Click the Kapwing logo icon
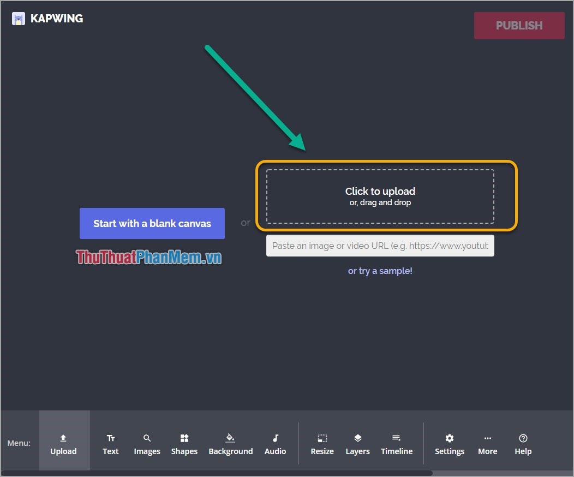This screenshot has width=574, height=477. coord(18,18)
